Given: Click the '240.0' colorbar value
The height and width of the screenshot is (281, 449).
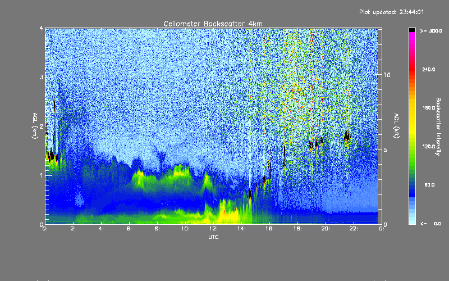Looking at the screenshot, I should pyautogui.click(x=429, y=70).
